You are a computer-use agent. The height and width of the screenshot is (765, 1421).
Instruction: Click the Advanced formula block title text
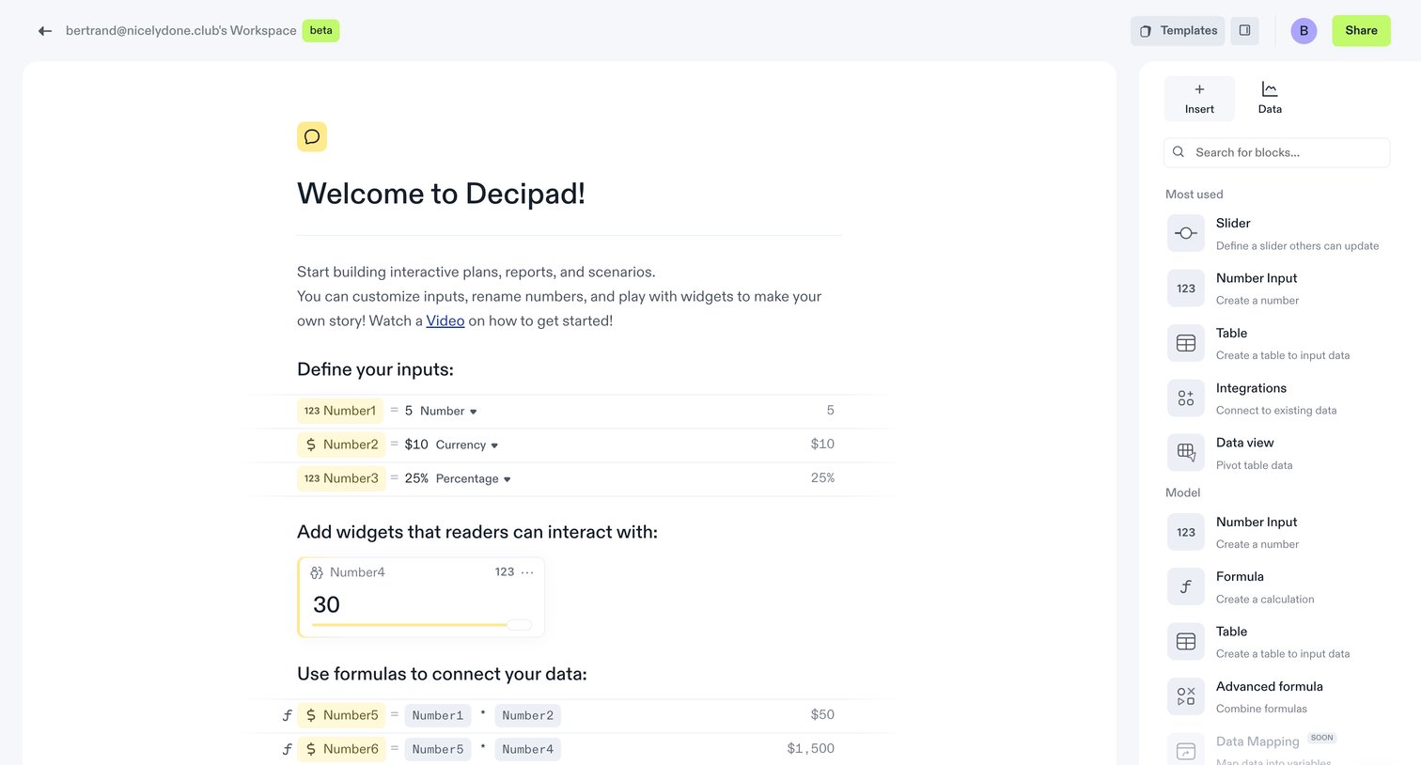click(x=1270, y=687)
